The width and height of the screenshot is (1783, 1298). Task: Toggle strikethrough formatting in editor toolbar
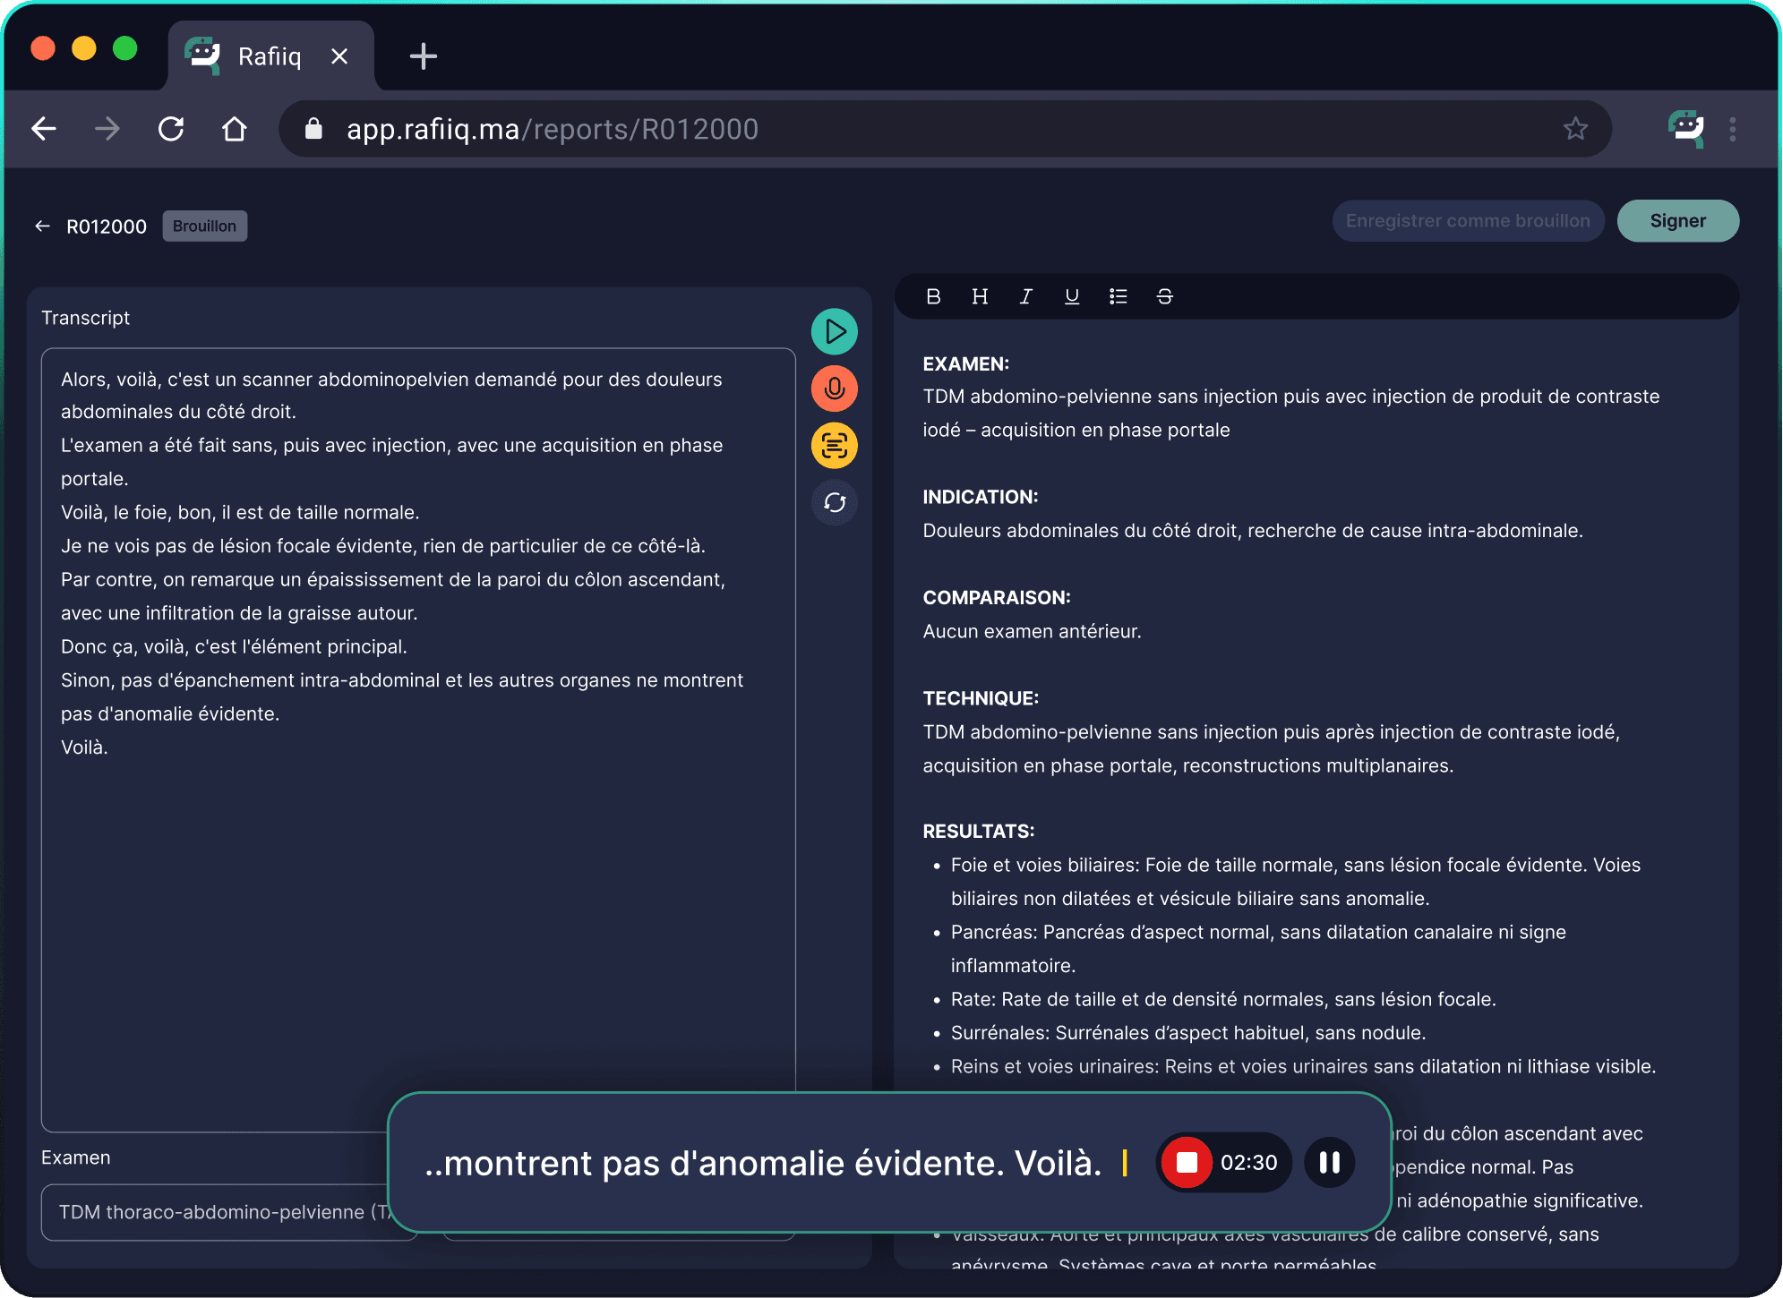[x=1164, y=296]
